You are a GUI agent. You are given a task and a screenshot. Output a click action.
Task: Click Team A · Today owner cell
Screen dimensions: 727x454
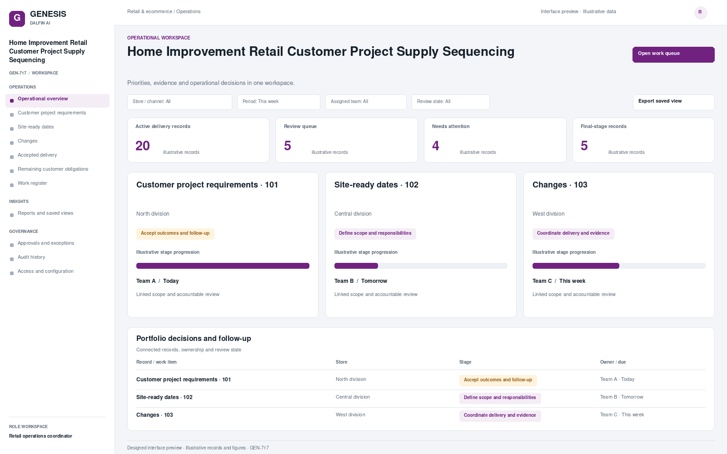pyautogui.click(x=617, y=380)
